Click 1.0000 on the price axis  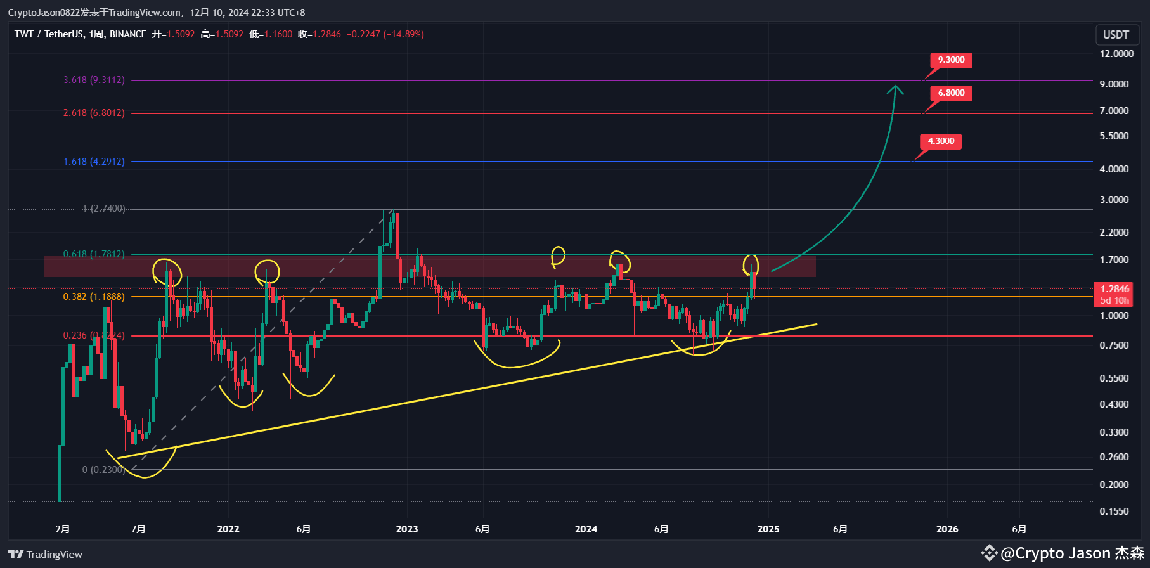click(1114, 316)
